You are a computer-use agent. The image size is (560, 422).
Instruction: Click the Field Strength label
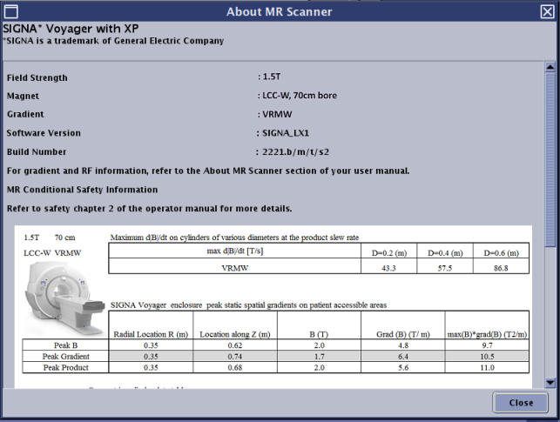[37, 78]
